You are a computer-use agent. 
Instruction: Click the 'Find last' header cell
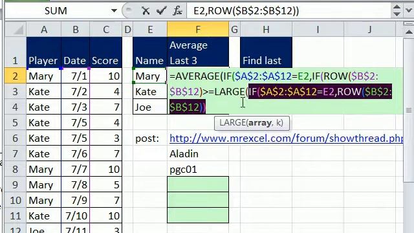(266, 52)
